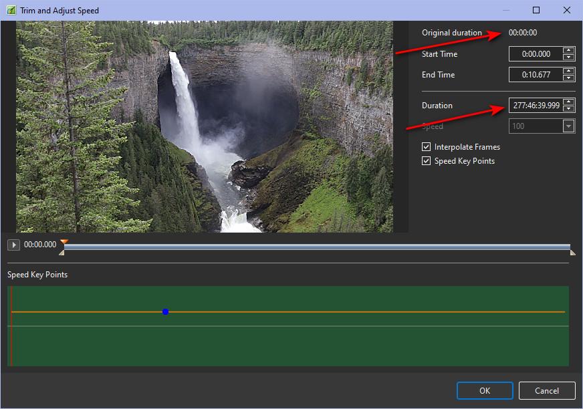
Task: Click the left trim handle on the timeline
Action: point(62,253)
